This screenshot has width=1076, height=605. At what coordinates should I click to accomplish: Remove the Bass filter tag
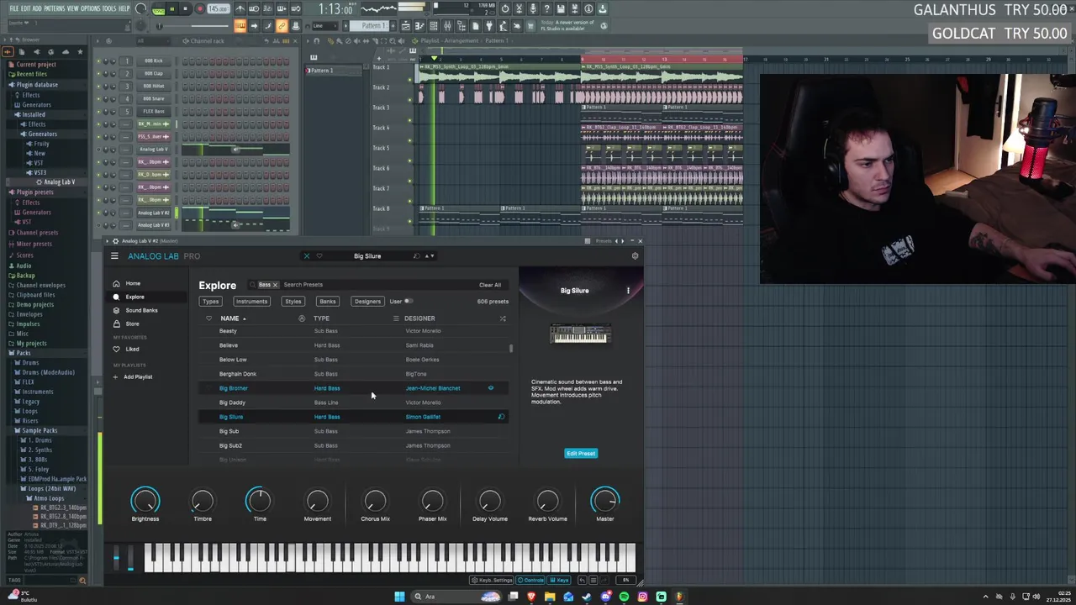point(274,285)
